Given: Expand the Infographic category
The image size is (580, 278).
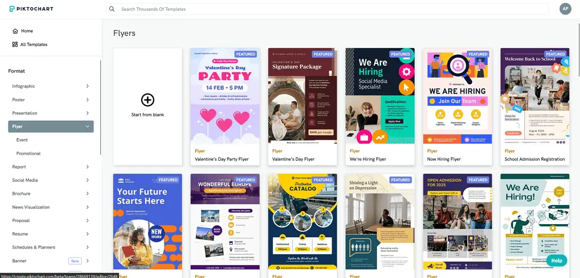Looking at the screenshot, I should pyautogui.click(x=87, y=86).
